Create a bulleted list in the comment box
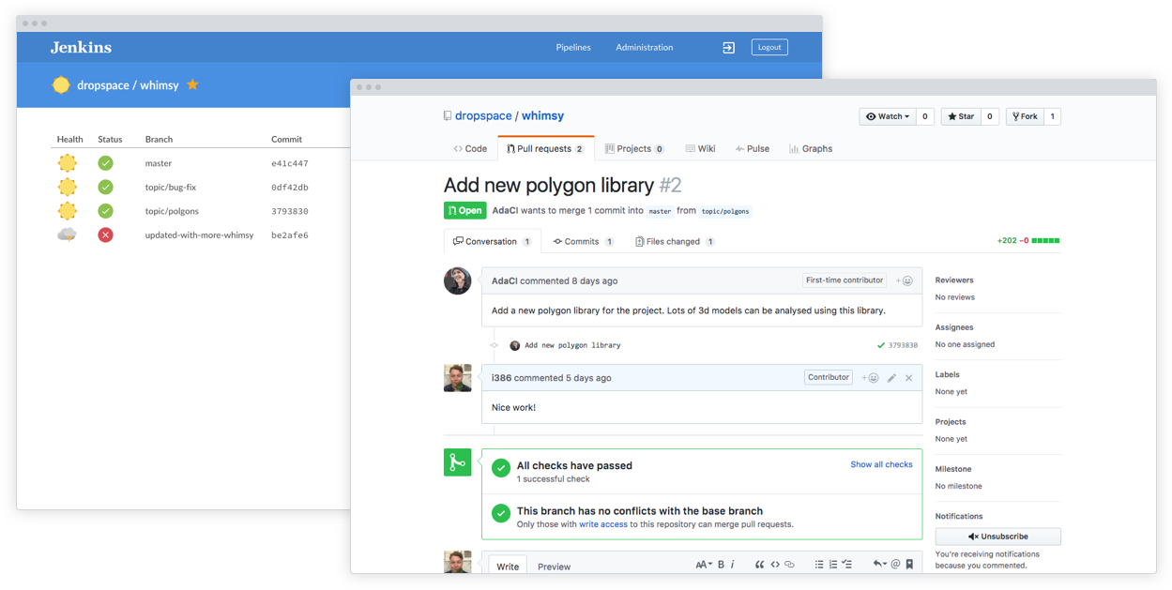The height and width of the screenshot is (590, 1172). (x=820, y=565)
